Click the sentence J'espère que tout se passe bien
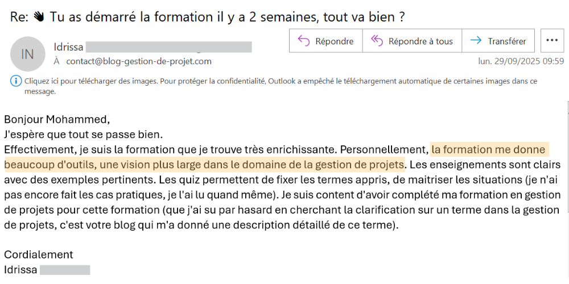 [x=83, y=135]
